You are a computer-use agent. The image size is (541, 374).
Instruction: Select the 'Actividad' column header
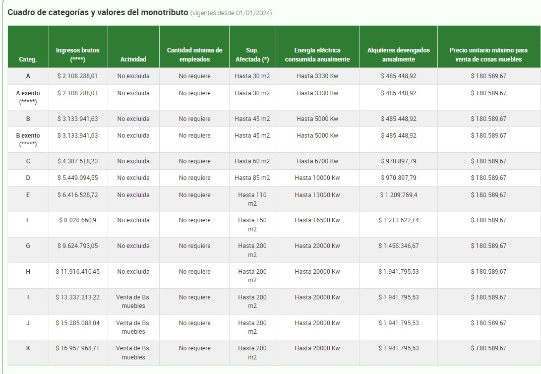click(x=133, y=59)
